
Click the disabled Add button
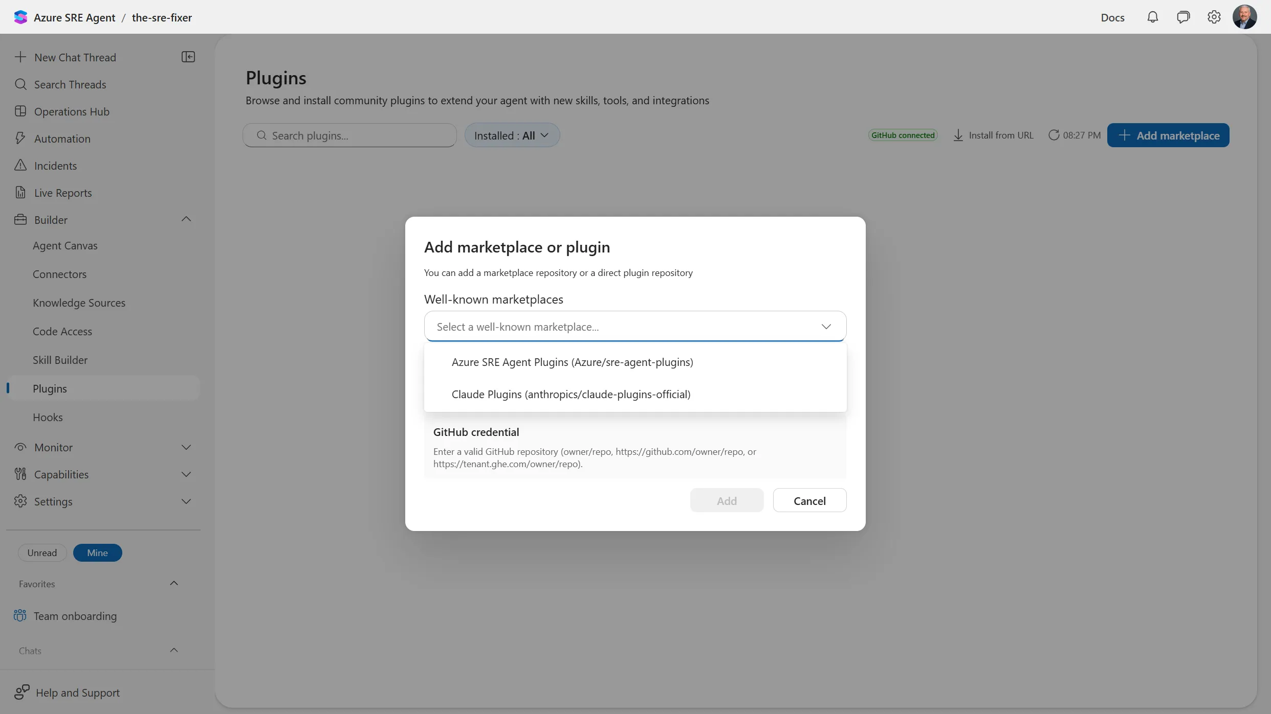coord(727,500)
